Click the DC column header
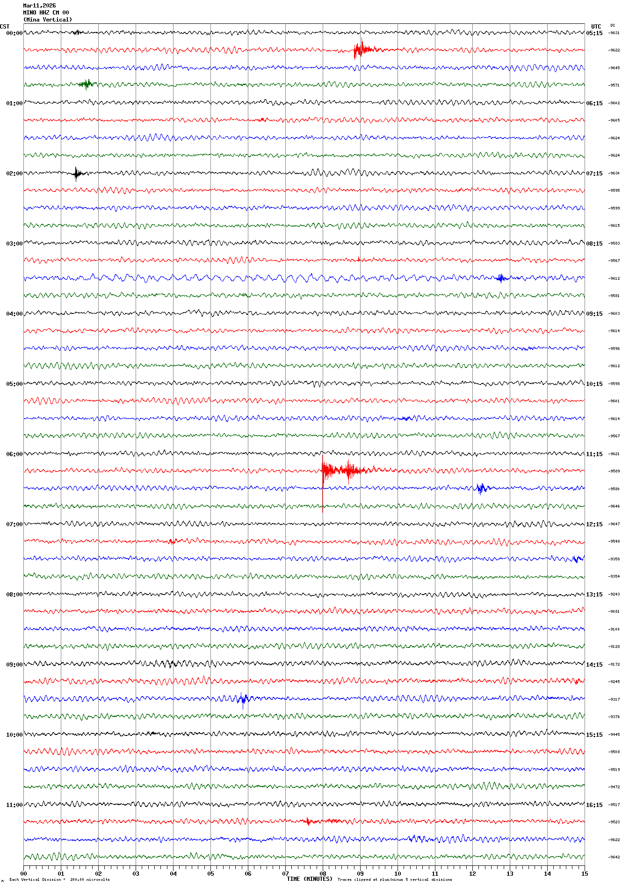This screenshot has height=886, width=622. point(613,25)
